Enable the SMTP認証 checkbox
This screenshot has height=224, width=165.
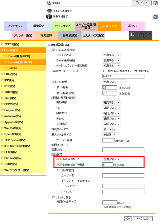click(x=58, y=170)
